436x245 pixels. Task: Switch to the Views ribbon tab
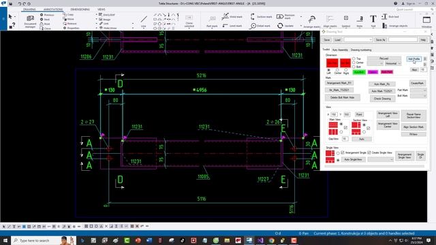[x=102, y=10]
